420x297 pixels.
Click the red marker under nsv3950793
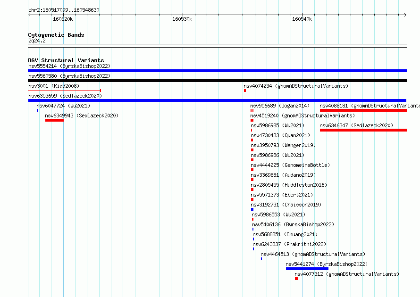pyautogui.click(x=252, y=150)
